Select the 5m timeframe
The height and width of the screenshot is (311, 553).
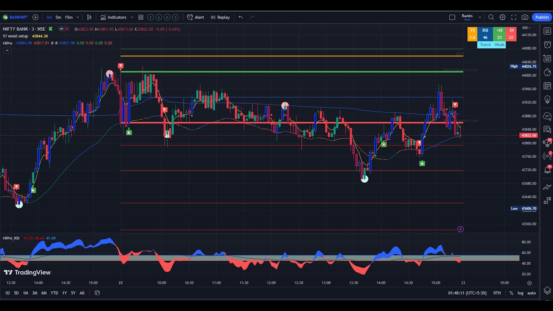coord(58,17)
